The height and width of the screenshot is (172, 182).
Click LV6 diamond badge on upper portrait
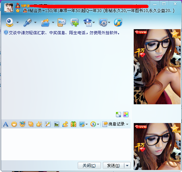click(141, 32)
